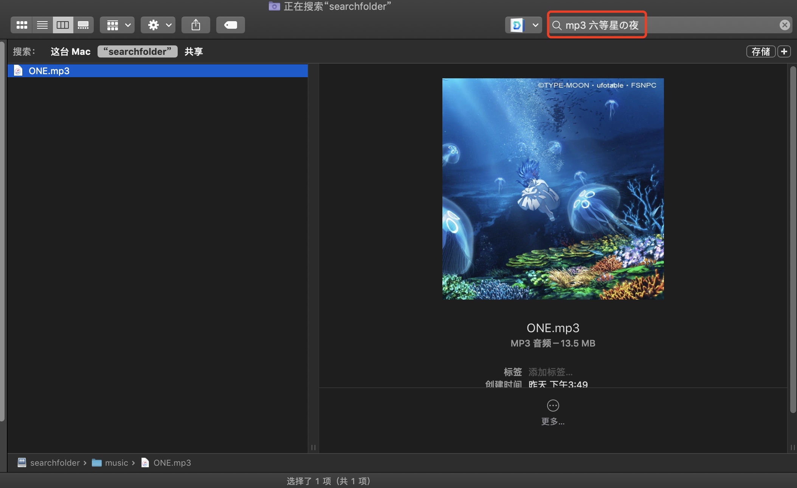
Task: Add search criteria with plus button
Action: [784, 51]
